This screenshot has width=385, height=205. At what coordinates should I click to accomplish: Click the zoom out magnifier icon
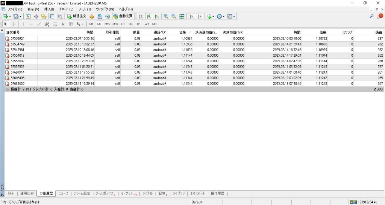click(174, 17)
